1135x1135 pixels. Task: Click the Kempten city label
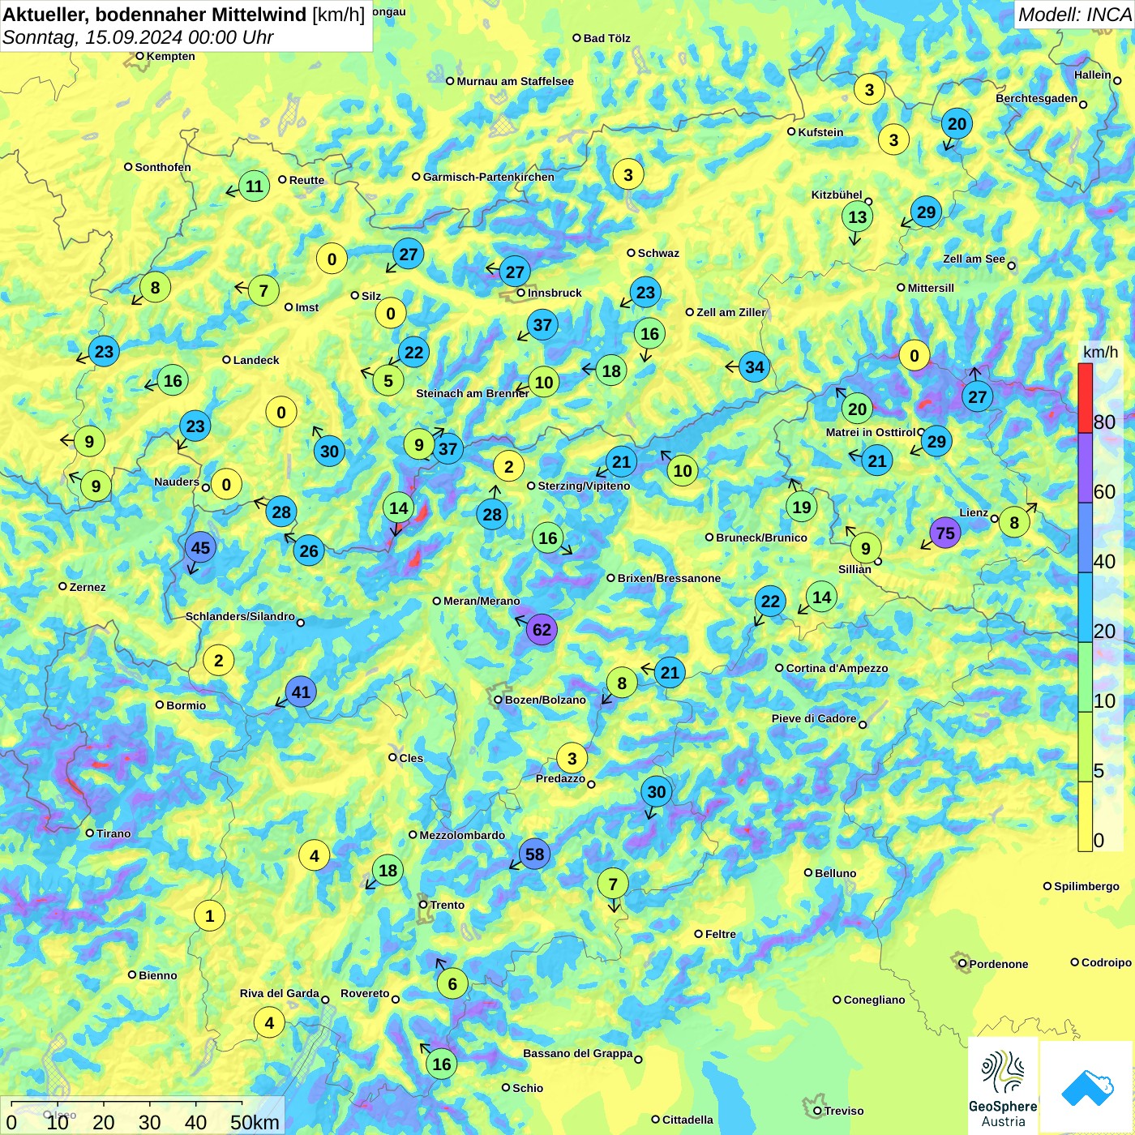(x=170, y=56)
